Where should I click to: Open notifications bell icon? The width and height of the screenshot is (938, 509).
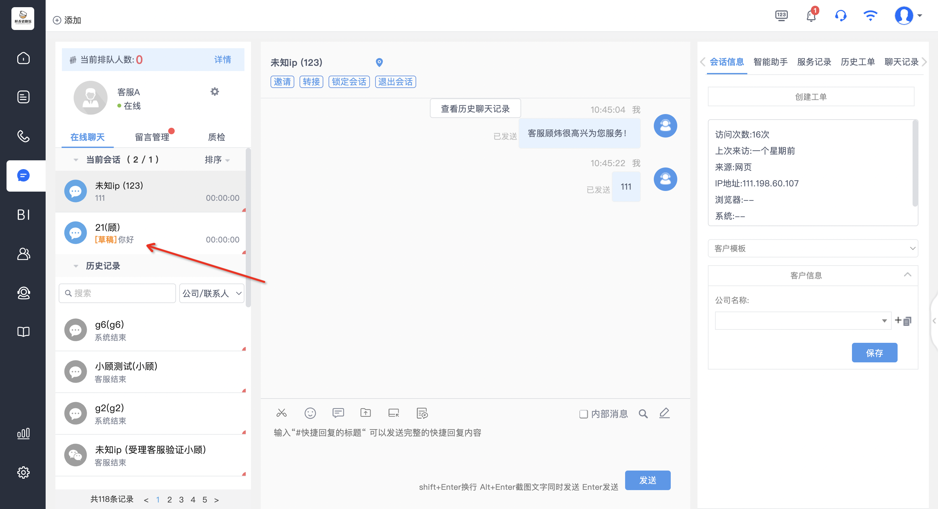click(x=811, y=16)
